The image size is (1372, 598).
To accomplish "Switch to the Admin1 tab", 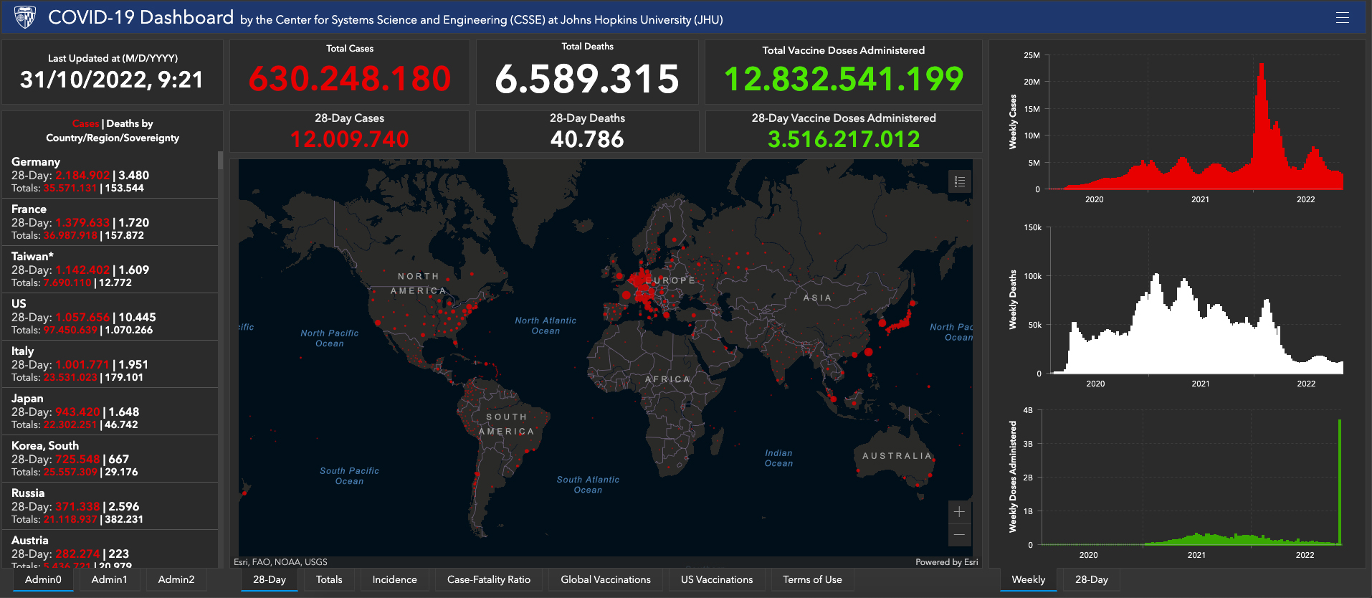I will [109, 579].
